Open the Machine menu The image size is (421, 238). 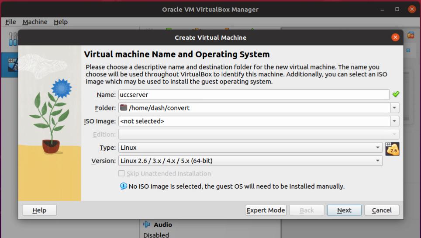click(35, 22)
